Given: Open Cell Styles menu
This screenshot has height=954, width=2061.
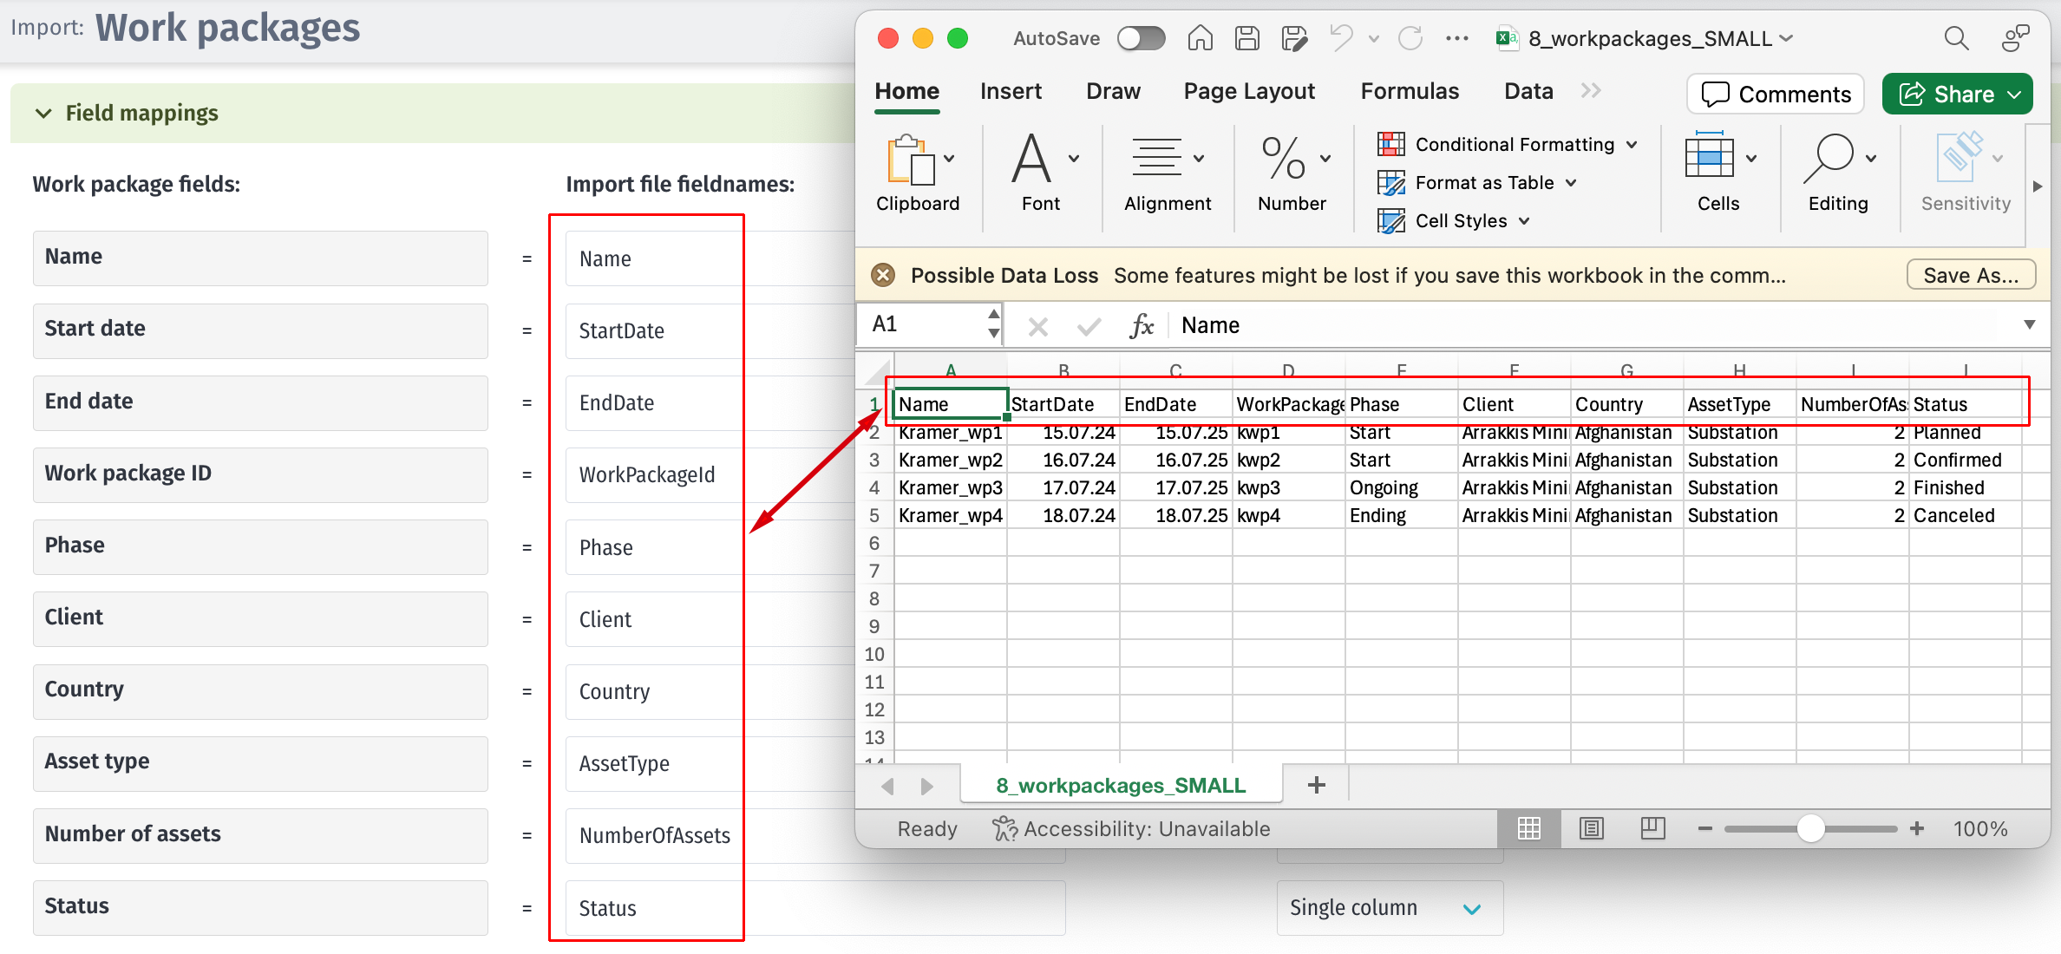Looking at the screenshot, I should coord(1454,221).
